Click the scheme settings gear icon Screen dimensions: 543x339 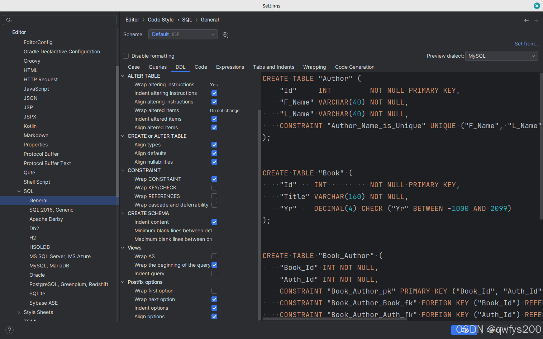[225, 34]
